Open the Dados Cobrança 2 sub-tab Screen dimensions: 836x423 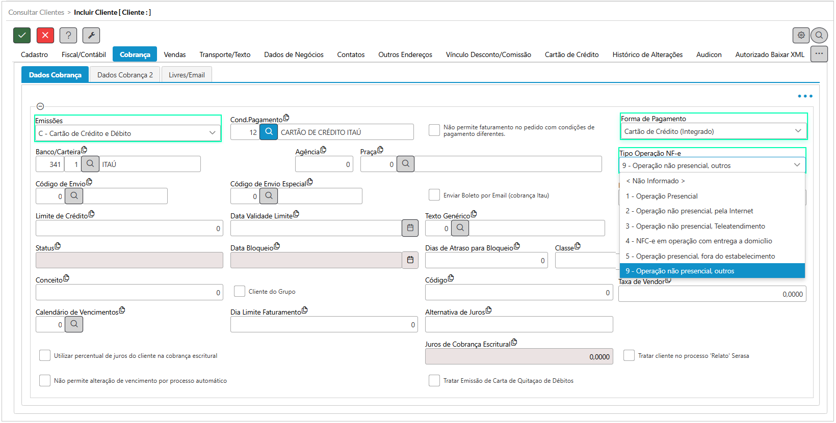click(125, 75)
